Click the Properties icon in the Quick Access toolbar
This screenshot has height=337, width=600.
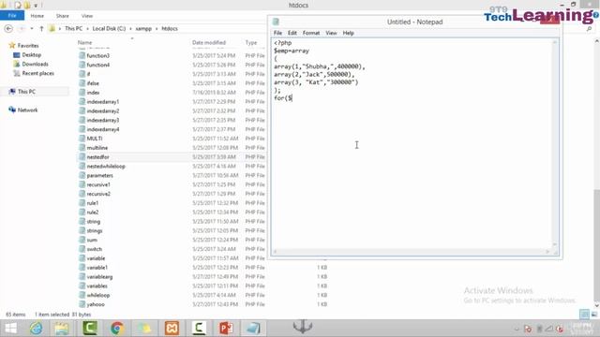pos(18,6)
